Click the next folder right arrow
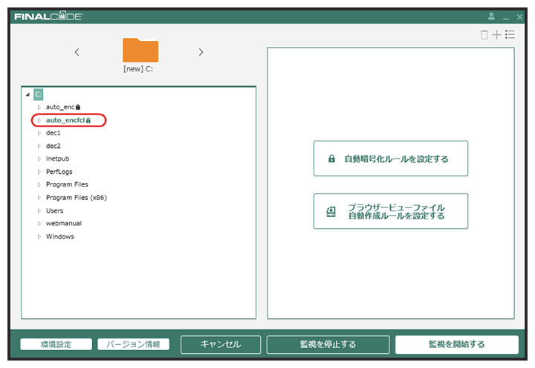 [201, 52]
